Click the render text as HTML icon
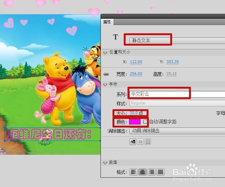The height and width of the screenshot is (187, 225). (x=140, y=142)
